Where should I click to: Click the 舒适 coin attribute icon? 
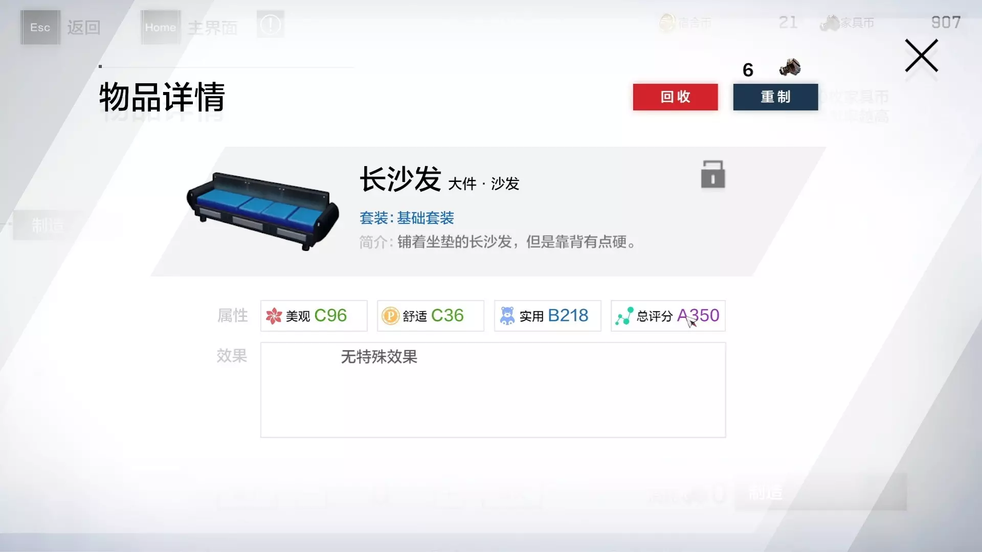pyautogui.click(x=390, y=316)
